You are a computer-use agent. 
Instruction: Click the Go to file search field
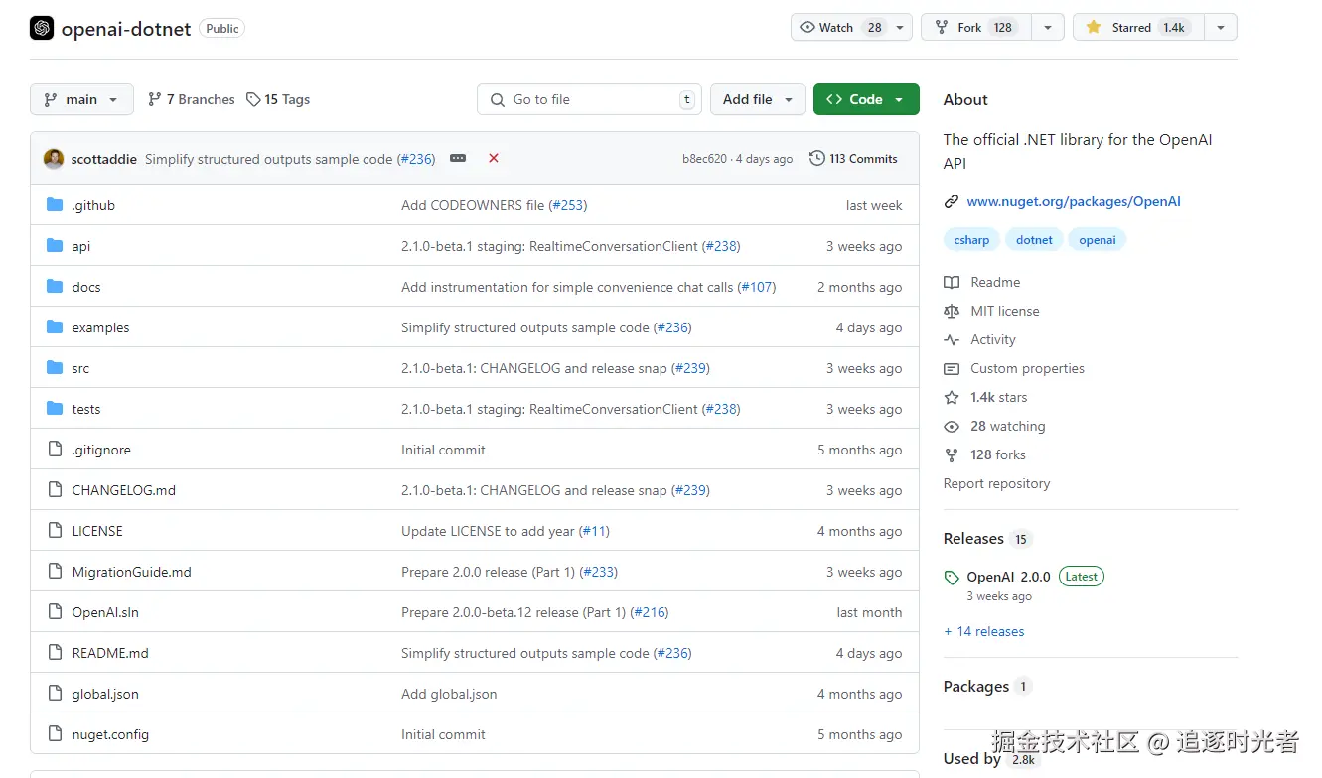point(590,99)
